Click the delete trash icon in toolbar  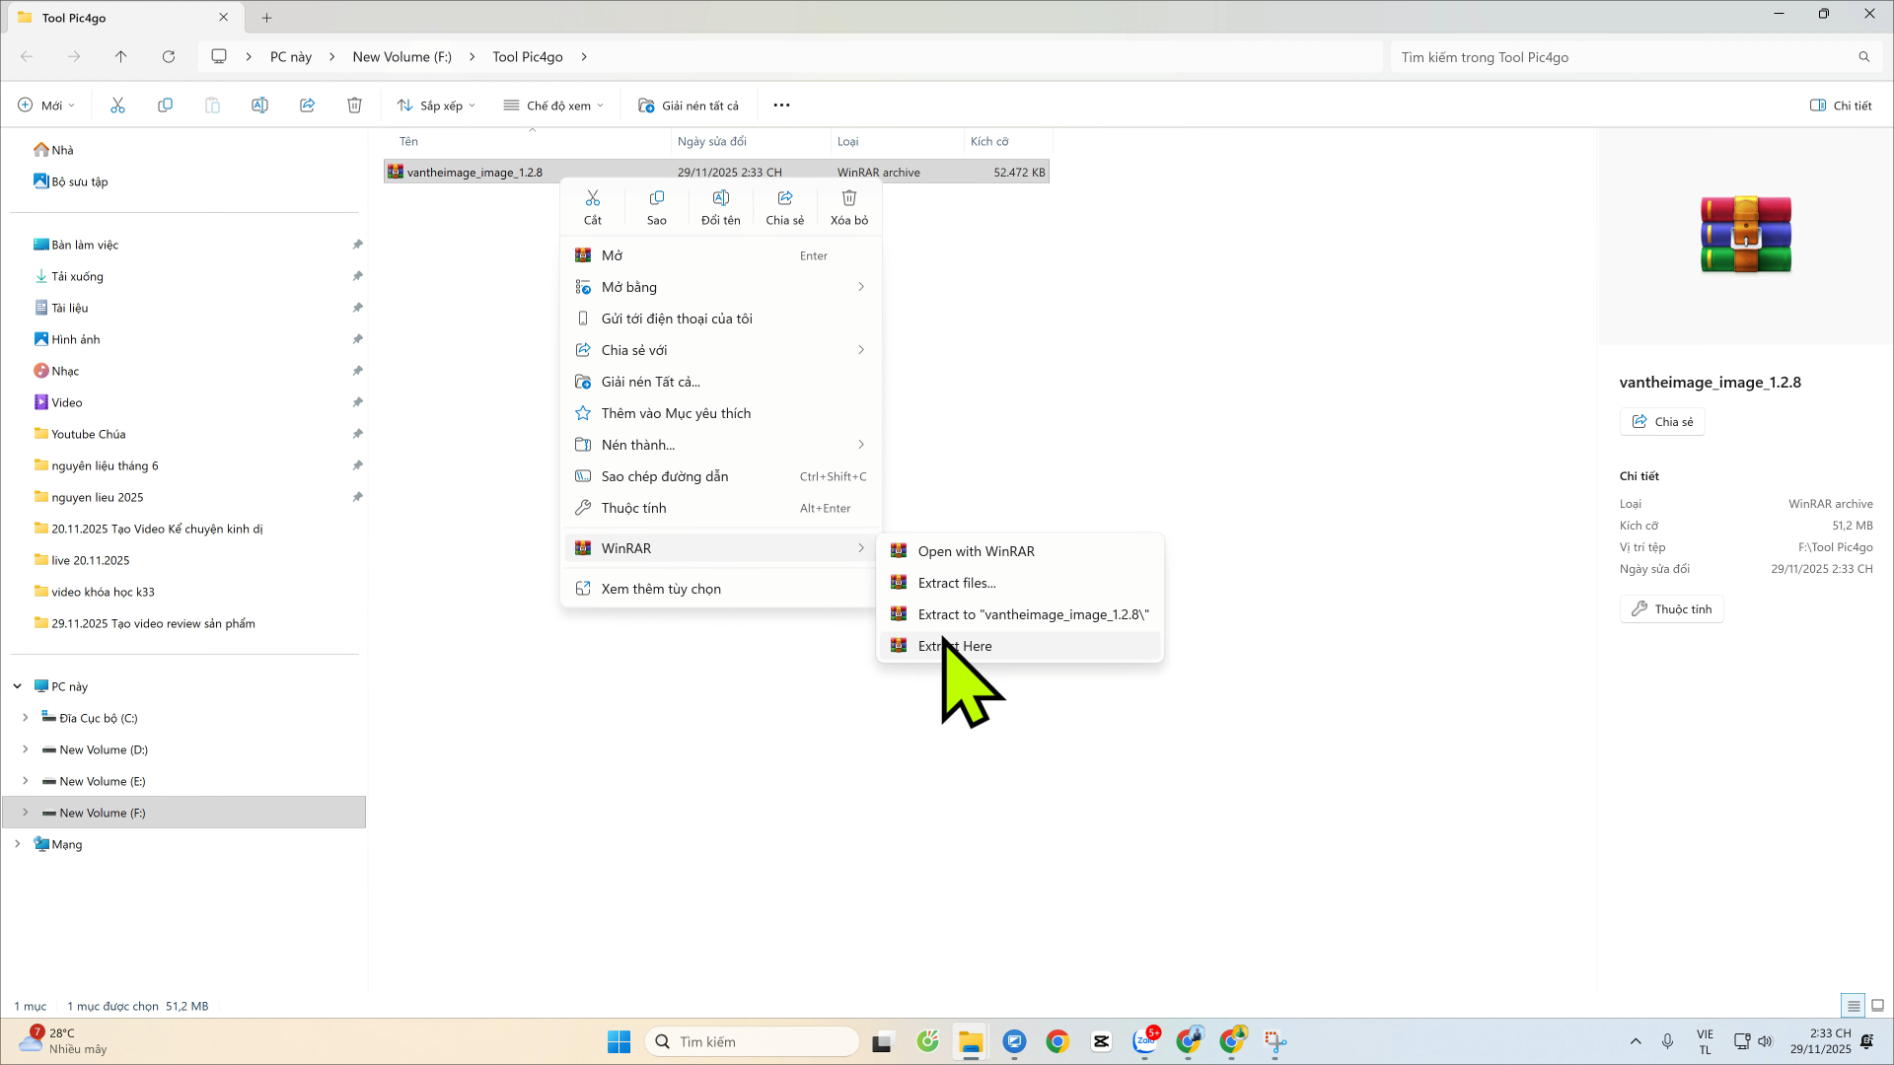click(355, 106)
